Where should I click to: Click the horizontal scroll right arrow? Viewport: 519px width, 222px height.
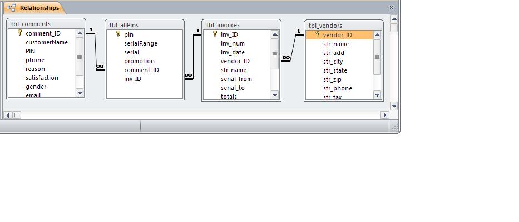coord(384,115)
